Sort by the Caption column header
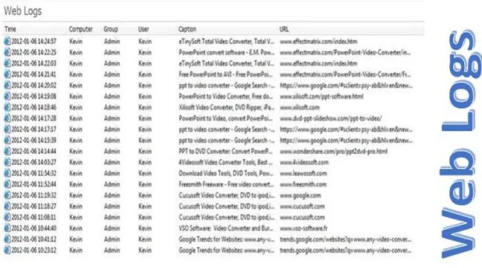 (187, 29)
